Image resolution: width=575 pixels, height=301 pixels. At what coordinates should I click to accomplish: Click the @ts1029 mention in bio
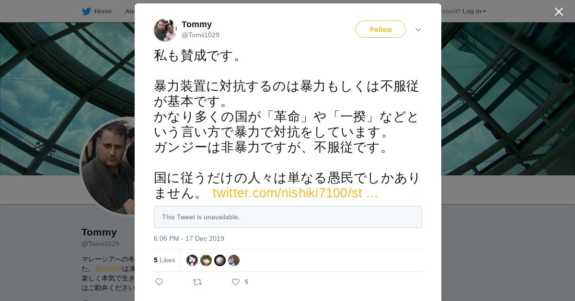tap(108, 269)
